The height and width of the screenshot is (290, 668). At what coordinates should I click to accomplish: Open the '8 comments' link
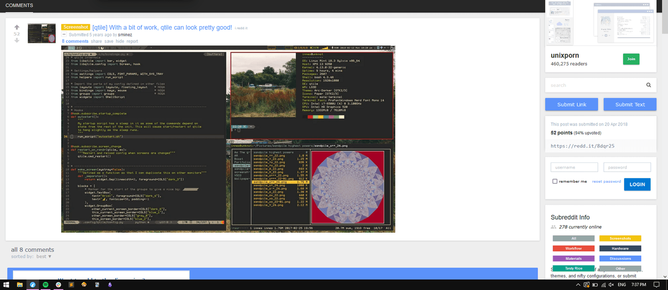coord(75,41)
